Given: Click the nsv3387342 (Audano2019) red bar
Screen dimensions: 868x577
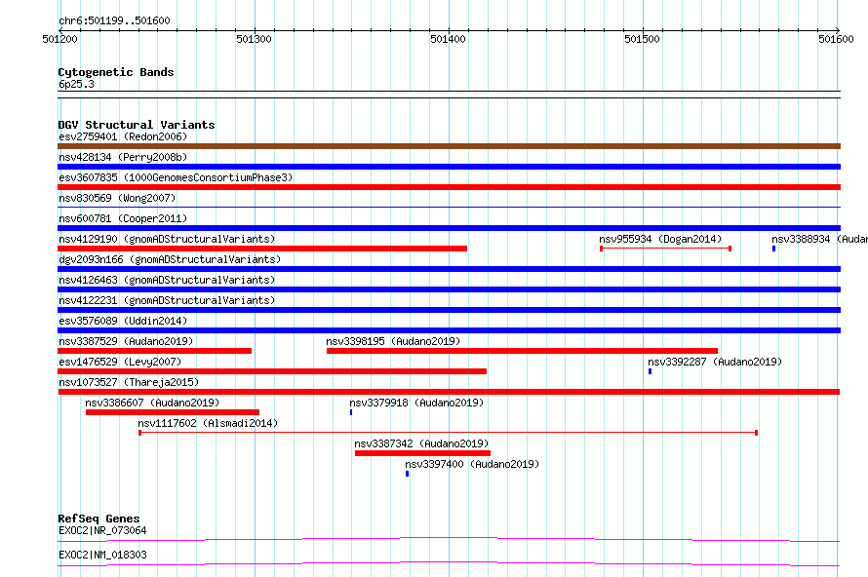Looking at the screenshot, I should coord(422,453).
